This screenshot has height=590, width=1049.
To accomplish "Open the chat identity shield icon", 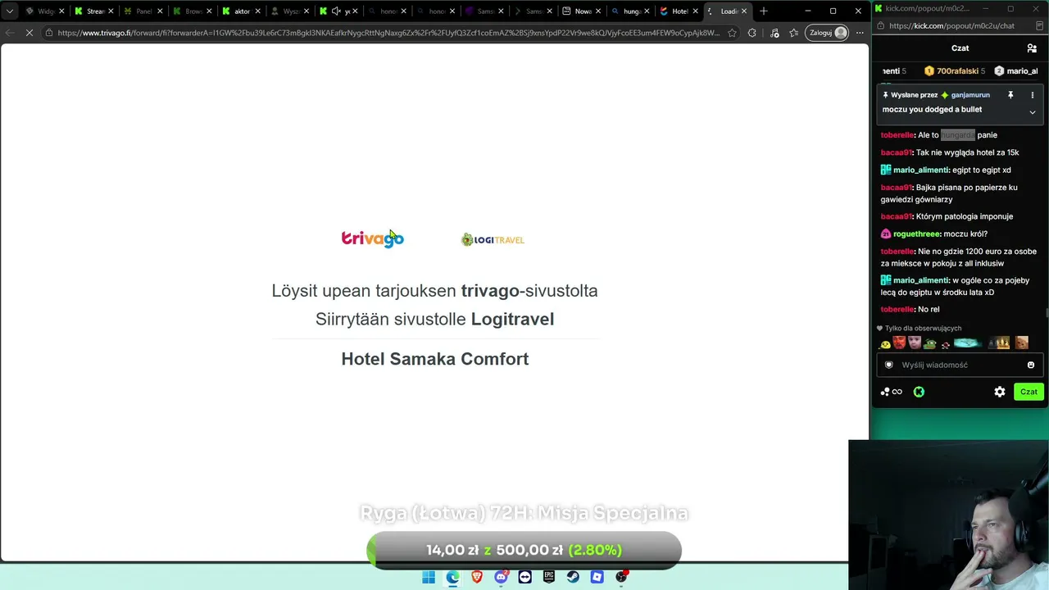I will (889, 365).
